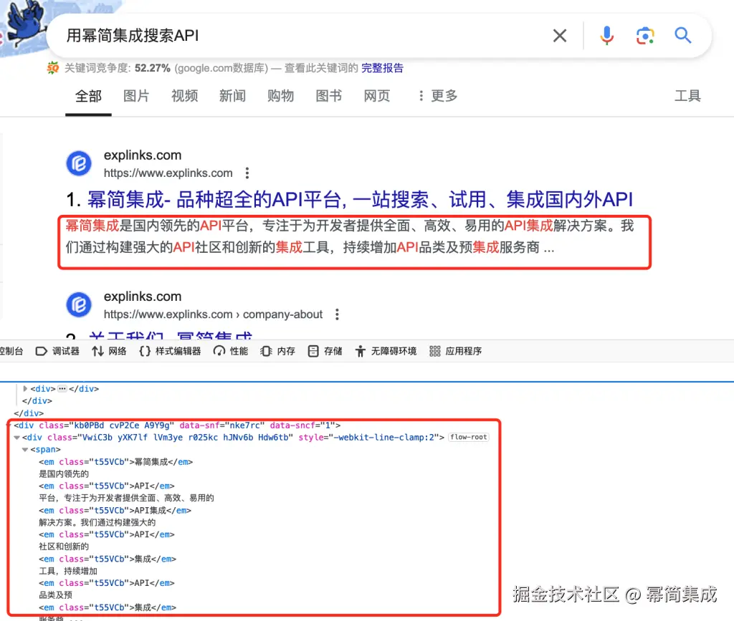Open the 无障碍环境 accessibility panel
This screenshot has width=734, height=621.
pyautogui.click(x=386, y=351)
